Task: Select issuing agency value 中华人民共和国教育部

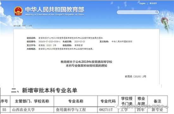Action: click(122, 42)
